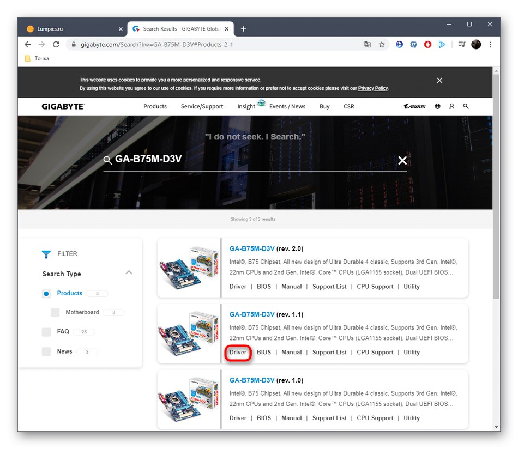This screenshot has height=449, width=518.
Task: Open Utility link for rev. 1.0
Action: [412, 418]
